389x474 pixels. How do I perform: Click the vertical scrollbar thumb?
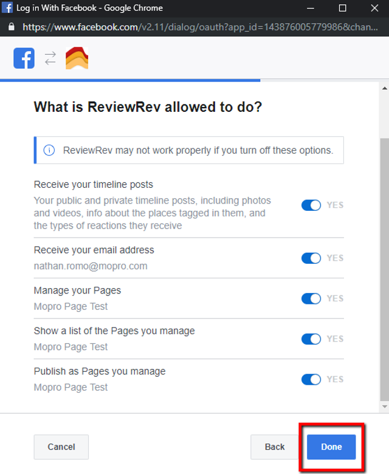(x=385, y=269)
